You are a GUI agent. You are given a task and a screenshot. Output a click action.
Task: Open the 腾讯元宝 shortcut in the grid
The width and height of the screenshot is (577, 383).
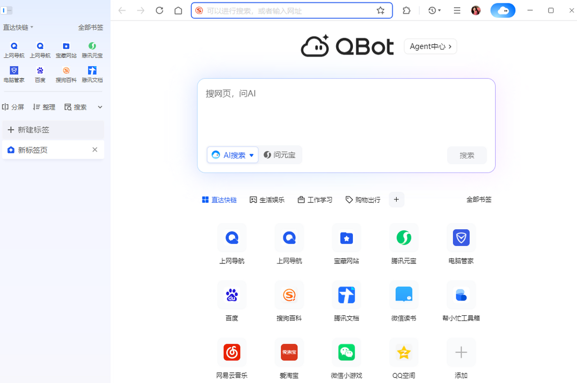point(403,243)
